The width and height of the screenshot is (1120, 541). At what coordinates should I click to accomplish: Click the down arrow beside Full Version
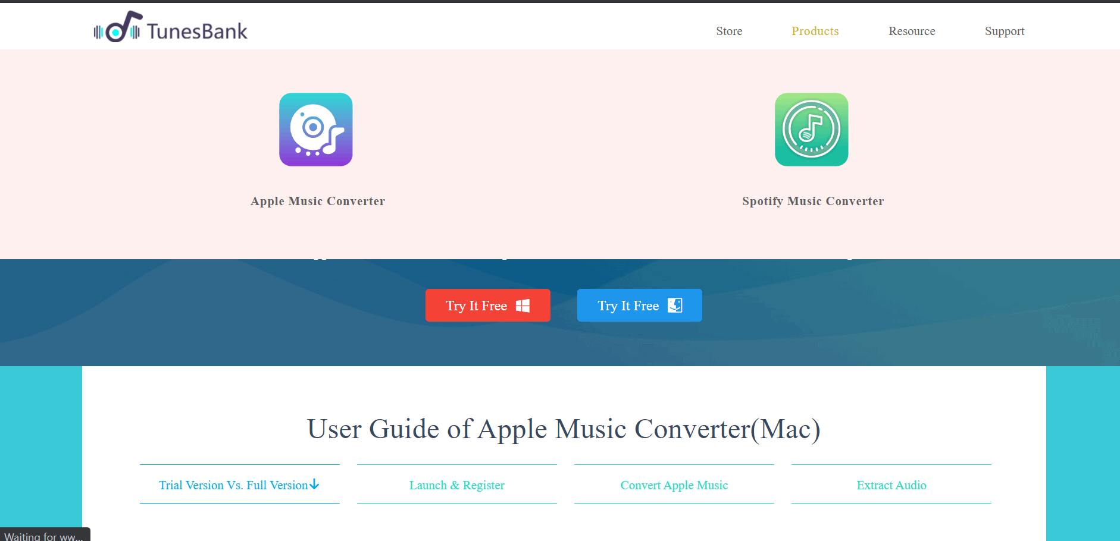(314, 485)
